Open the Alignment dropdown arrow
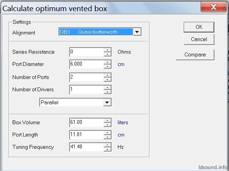This screenshot has height=171, width=229. coord(137,32)
